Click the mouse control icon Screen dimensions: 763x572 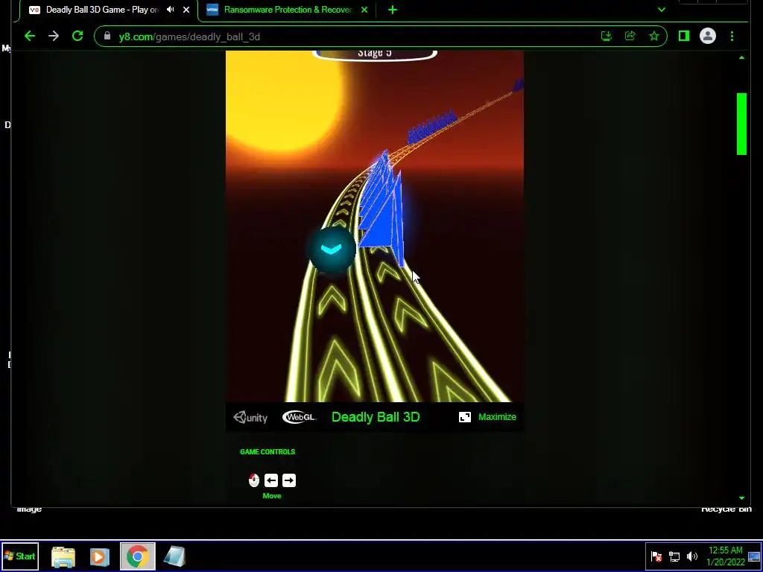click(254, 480)
